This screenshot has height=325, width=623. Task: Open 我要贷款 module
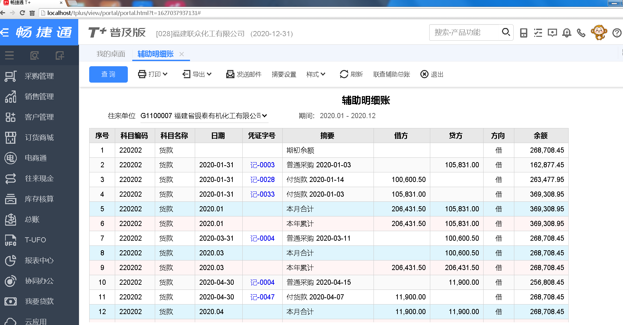(x=39, y=301)
